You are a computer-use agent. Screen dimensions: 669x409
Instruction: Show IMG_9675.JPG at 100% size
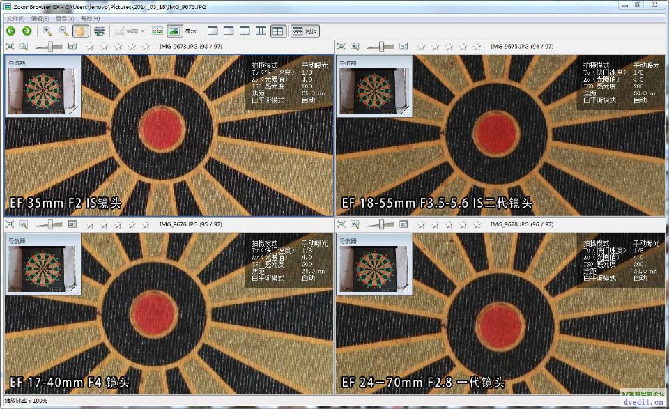pyautogui.click(x=355, y=47)
